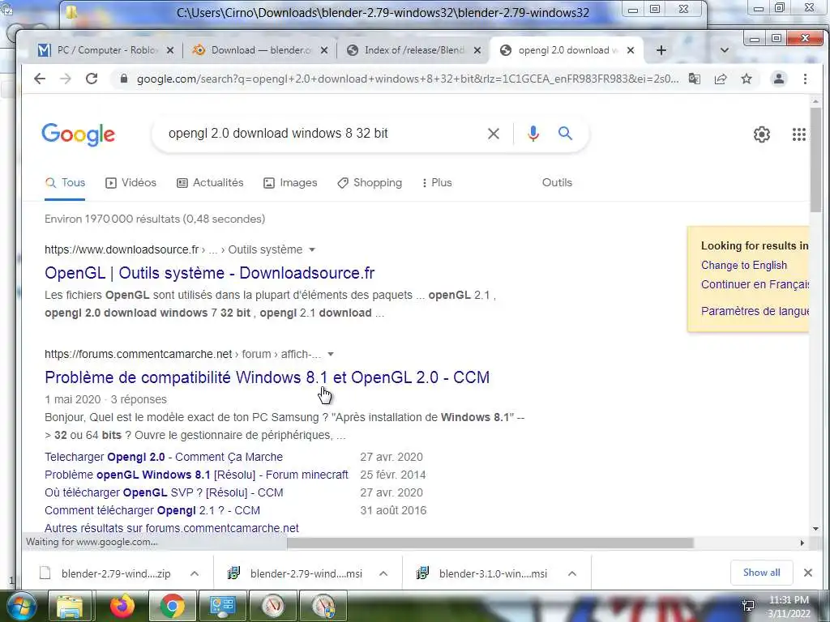Screen dimensions: 830x622
Task: Switch to Images results
Action: coord(290,182)
